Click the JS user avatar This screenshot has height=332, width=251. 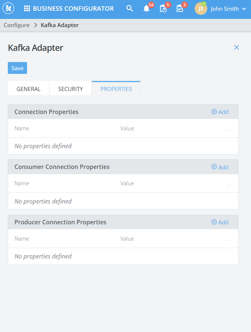click(x=201, y=9)
